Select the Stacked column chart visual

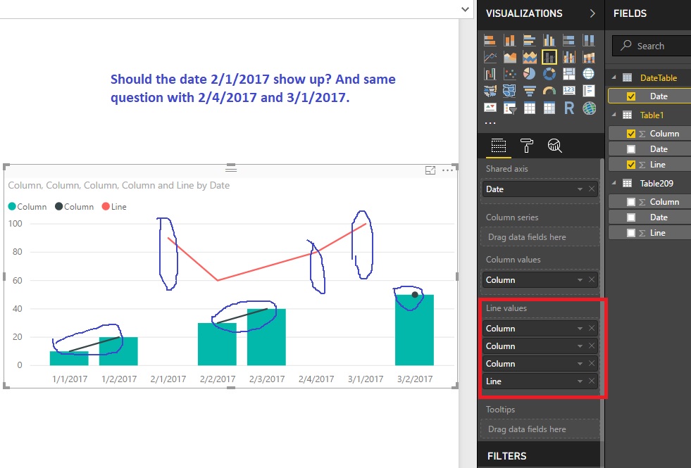coord(510,41)
